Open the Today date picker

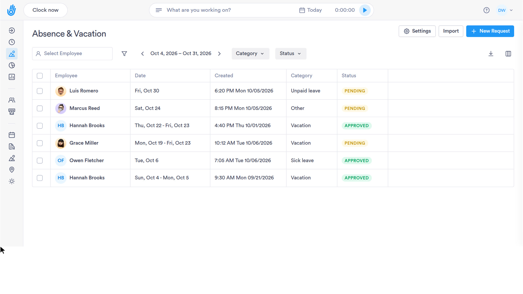pos(310,10)
